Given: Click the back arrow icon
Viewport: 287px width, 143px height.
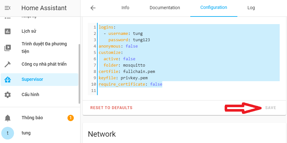Looking at the screenshot, I should pos(93,8).
